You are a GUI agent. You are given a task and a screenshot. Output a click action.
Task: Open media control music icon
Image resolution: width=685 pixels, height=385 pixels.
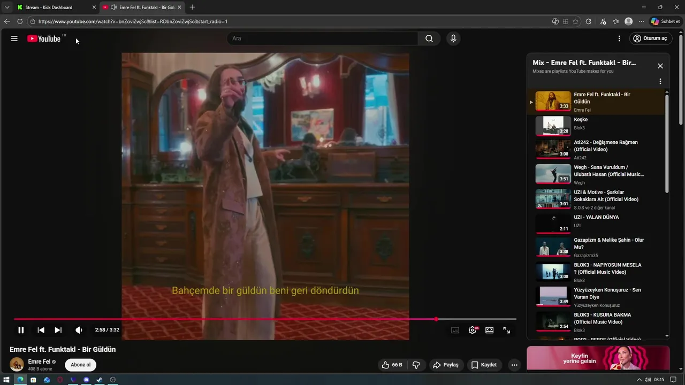603,21
